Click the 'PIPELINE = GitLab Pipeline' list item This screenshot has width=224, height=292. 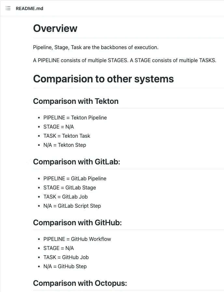75,178
